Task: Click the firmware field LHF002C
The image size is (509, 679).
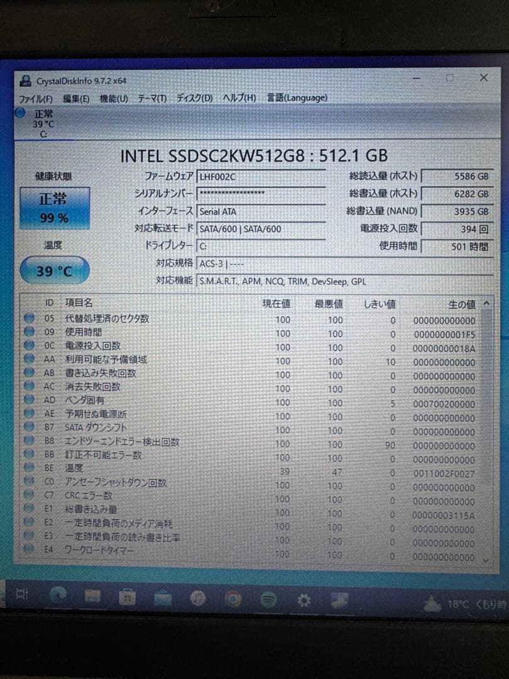Action: [x=261, y=177]
